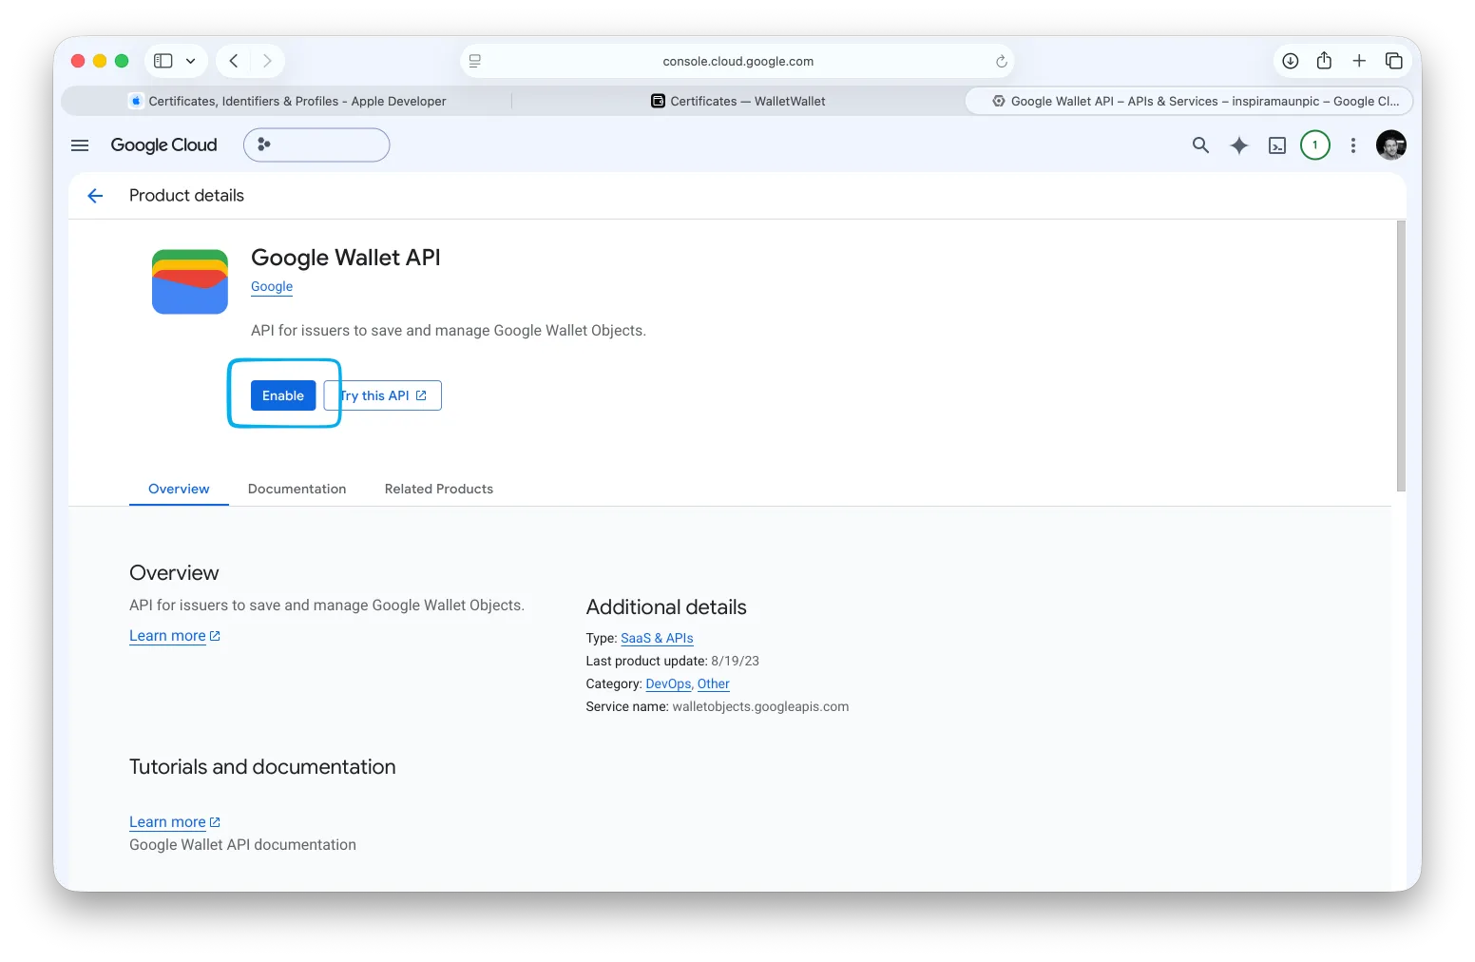The height and width of the screenshot is (962, 1475).
Task: Open Learn more link under Tutorials
Action: (x=175, y=822)
